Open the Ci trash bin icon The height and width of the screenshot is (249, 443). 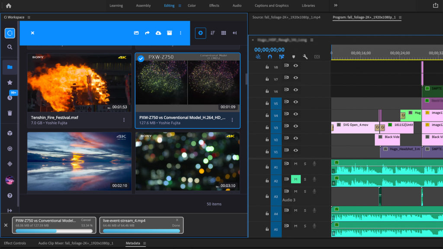pyautogui.click(x=10, y=113)
